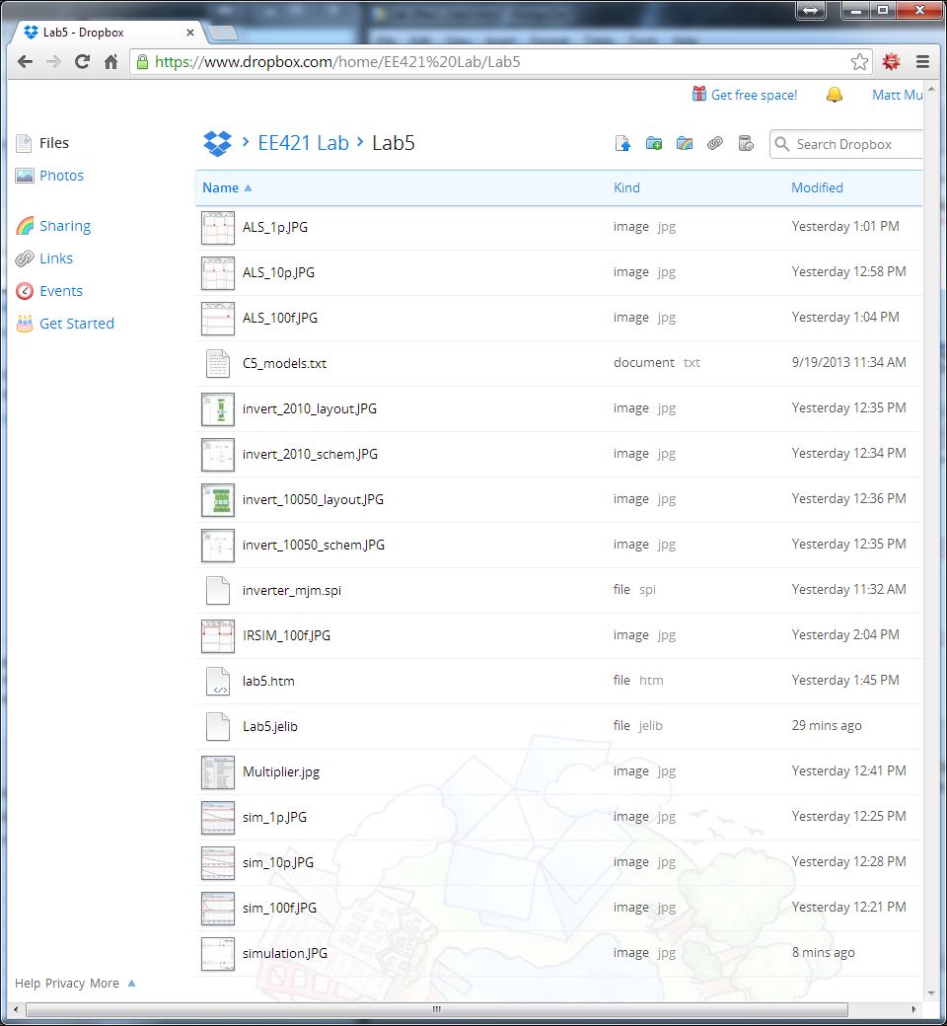
Task: Click the notifications bell icon
Action: [x=834, y=95]
